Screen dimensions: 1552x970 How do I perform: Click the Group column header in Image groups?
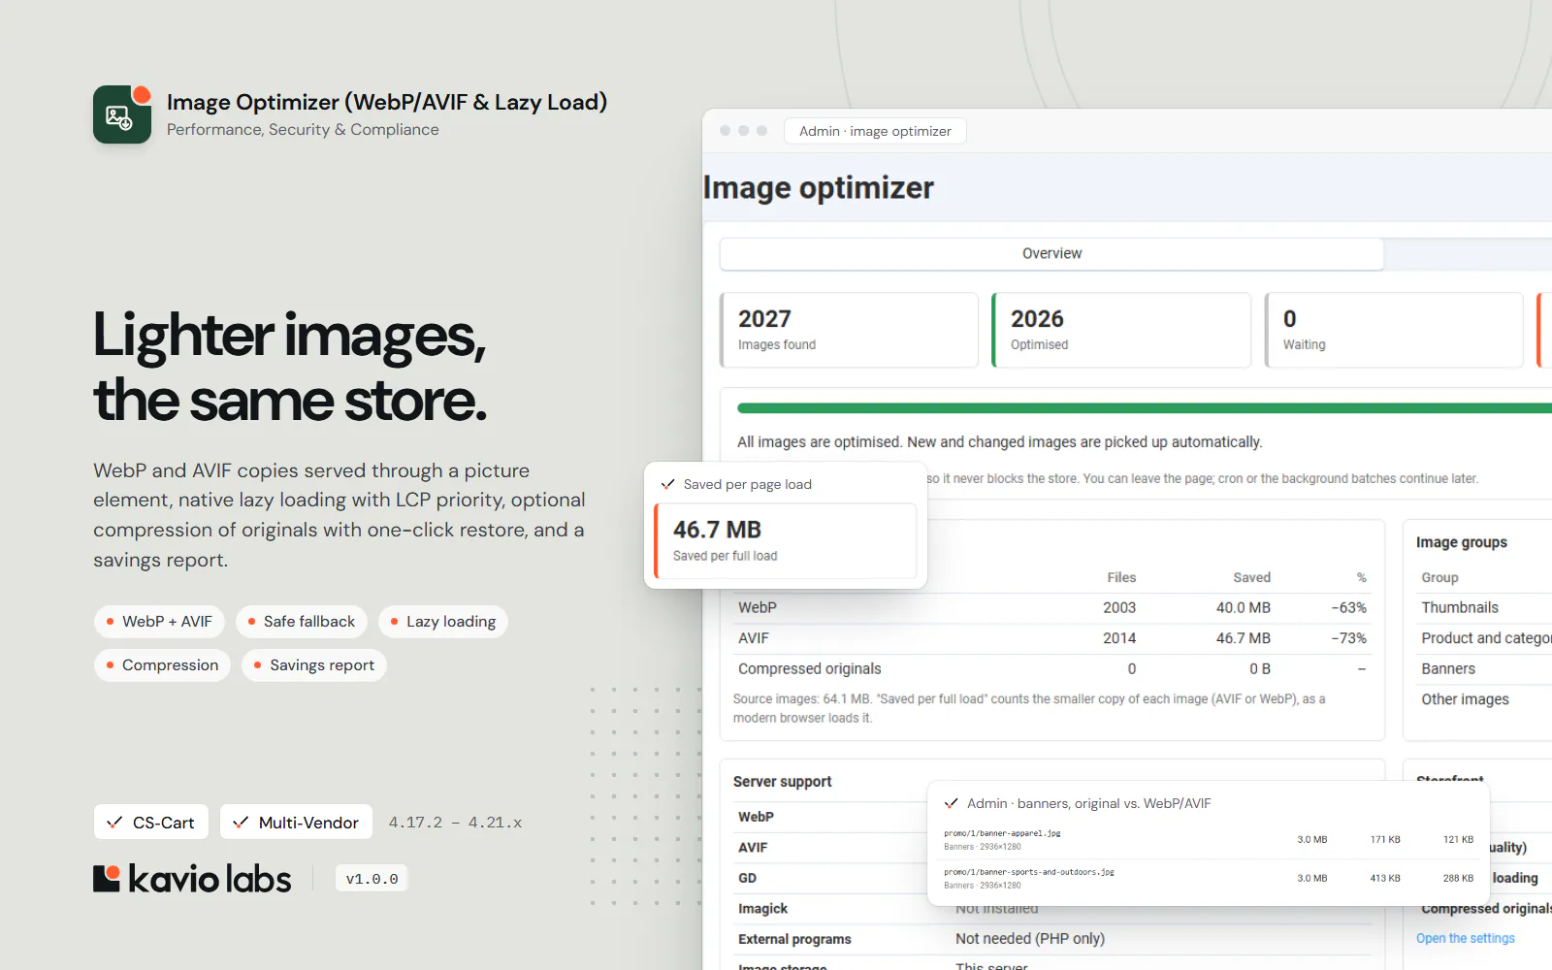[1439, 577]
